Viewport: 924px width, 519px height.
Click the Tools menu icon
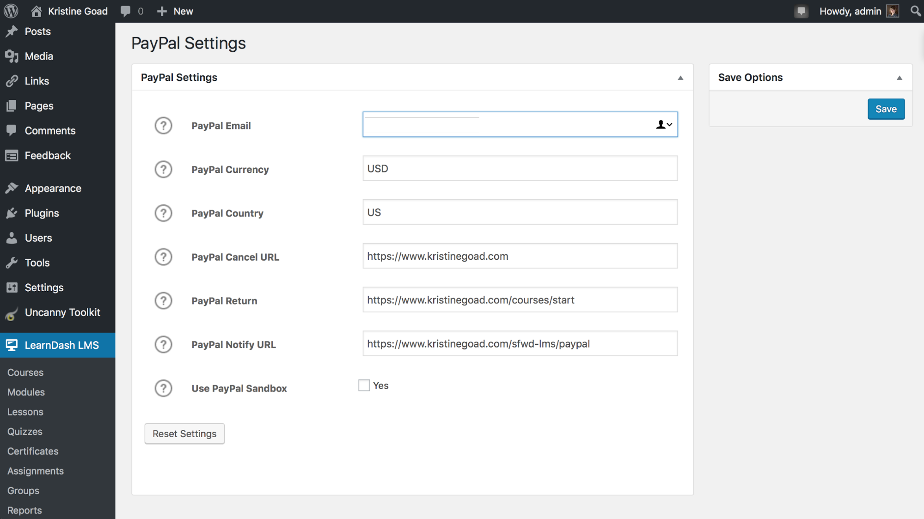pyautogui.click(x=12, y=263)
